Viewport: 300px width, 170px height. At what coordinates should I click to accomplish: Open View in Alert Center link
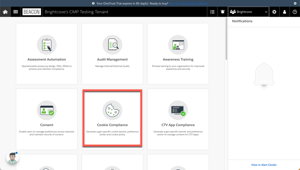(x=264, y=165)
